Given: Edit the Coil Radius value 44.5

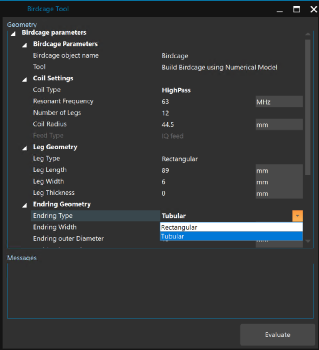Looking at the screenshot, I should (206, 124).
